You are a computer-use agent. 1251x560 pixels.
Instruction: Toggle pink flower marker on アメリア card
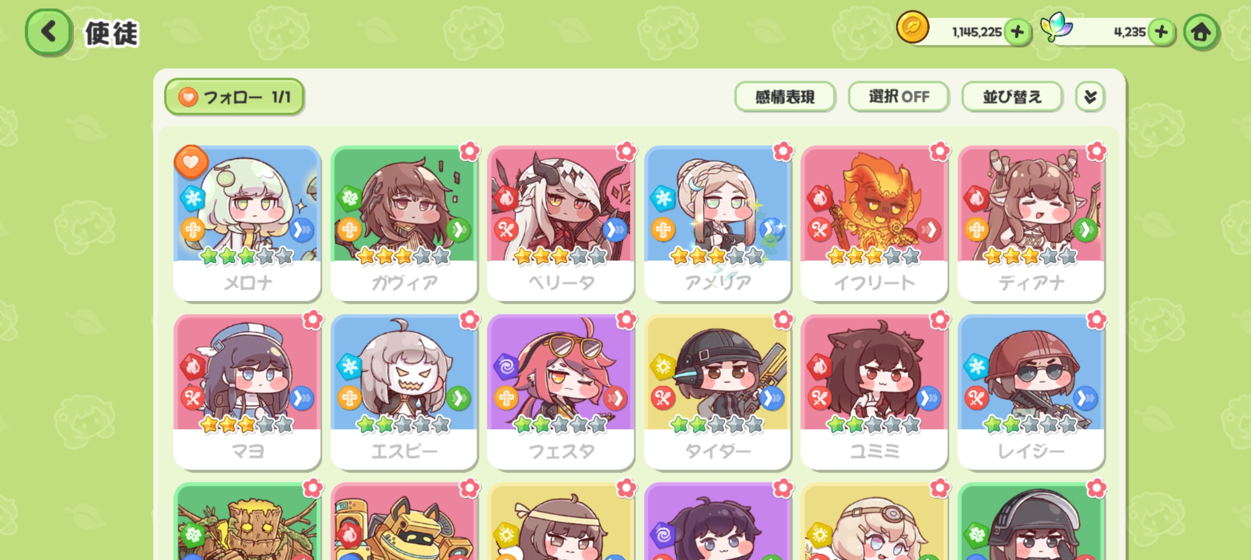[x=783, y=151]
